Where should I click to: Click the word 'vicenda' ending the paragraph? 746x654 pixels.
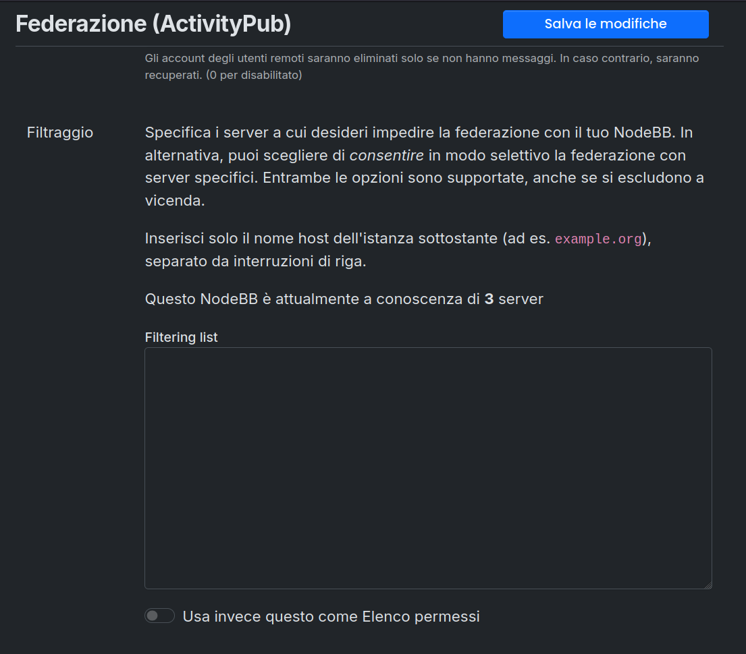pyautogui.click(x=173, y=201)
